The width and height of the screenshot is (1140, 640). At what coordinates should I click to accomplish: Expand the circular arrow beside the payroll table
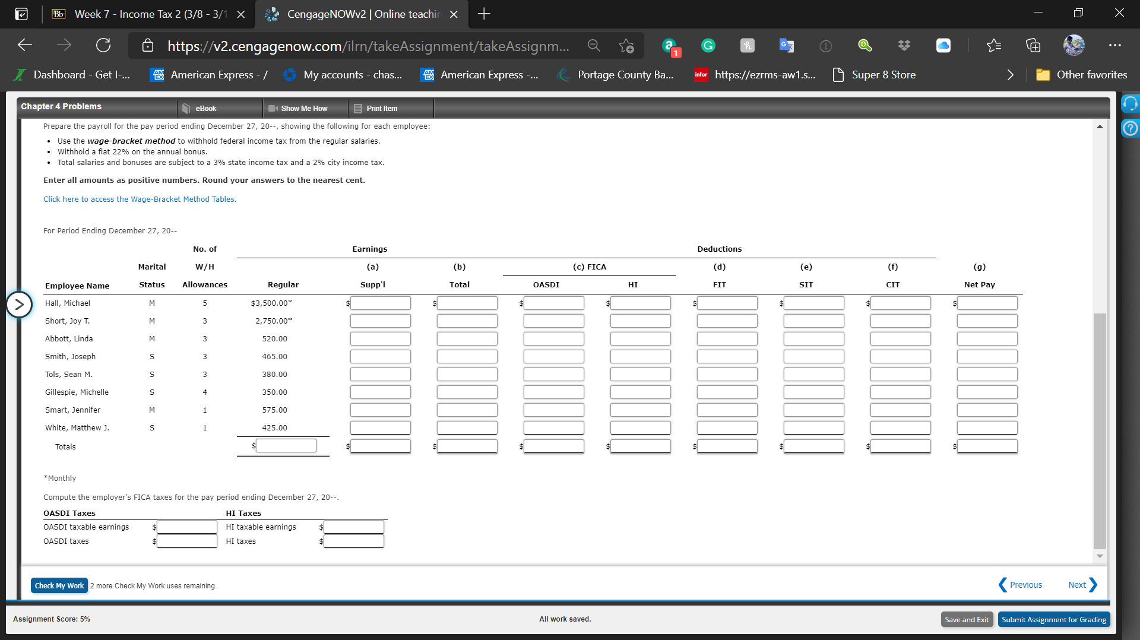(x=20, y=304)
